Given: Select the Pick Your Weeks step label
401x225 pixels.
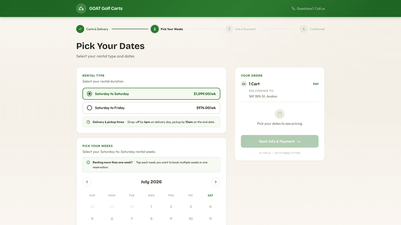Looking at the screenshot, I should [172, 29].
